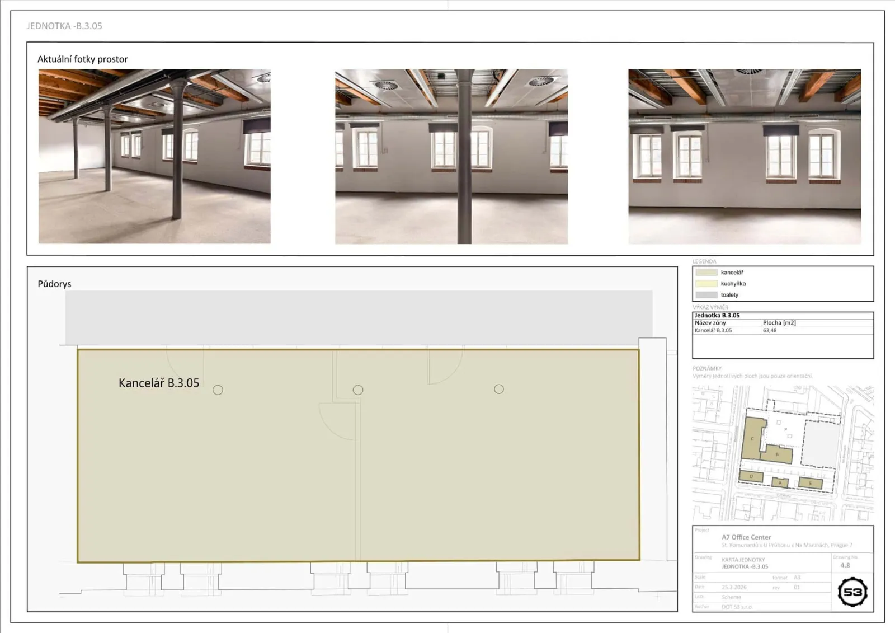
Task: Click building C on the site map
Action: tap(753, 439)
